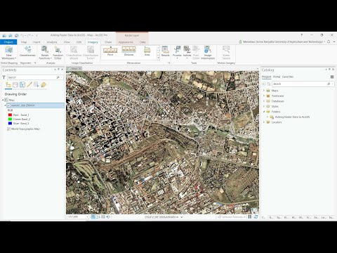Screen dimensions: 337x253
Task: Click the search magnifier in Catalog pane
Action: 329,84
